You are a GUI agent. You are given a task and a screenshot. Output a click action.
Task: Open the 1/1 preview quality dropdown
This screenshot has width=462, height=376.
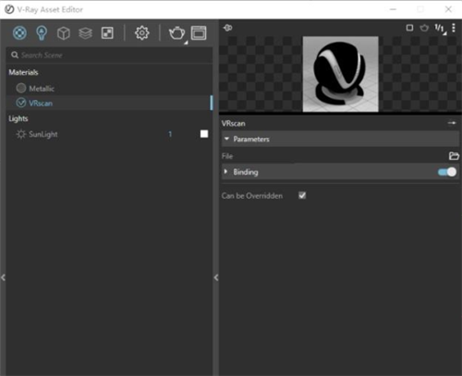pos(440,29)
